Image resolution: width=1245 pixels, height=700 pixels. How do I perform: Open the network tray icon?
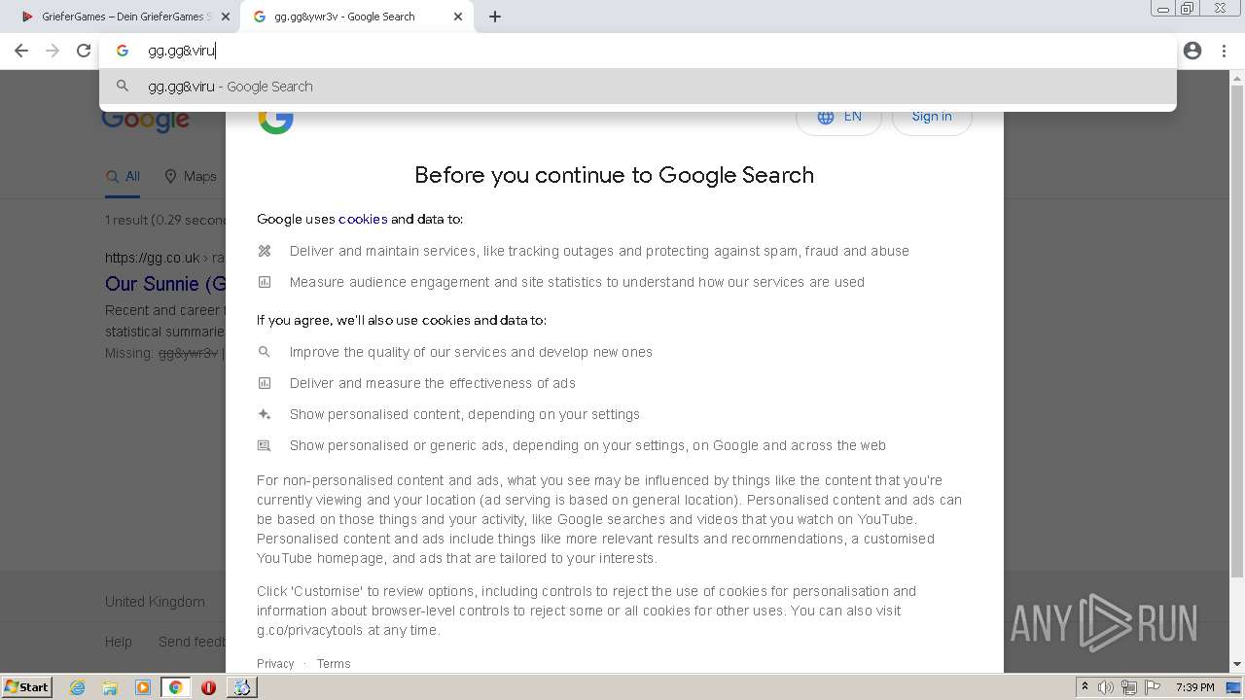coord(1128,687)
